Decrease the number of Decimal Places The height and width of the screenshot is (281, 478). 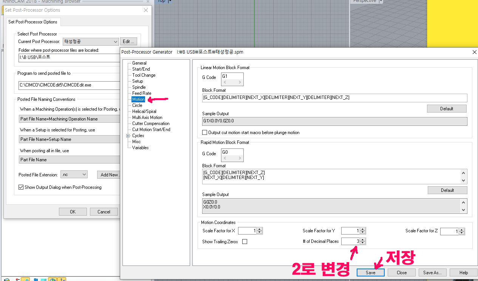363,243
